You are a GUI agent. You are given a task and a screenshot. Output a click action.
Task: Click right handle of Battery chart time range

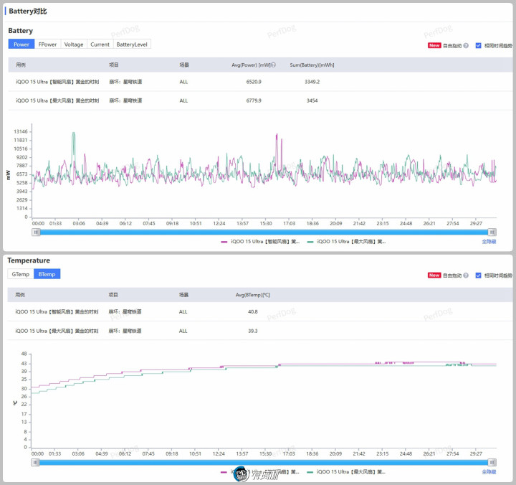[x=492, y=232]
